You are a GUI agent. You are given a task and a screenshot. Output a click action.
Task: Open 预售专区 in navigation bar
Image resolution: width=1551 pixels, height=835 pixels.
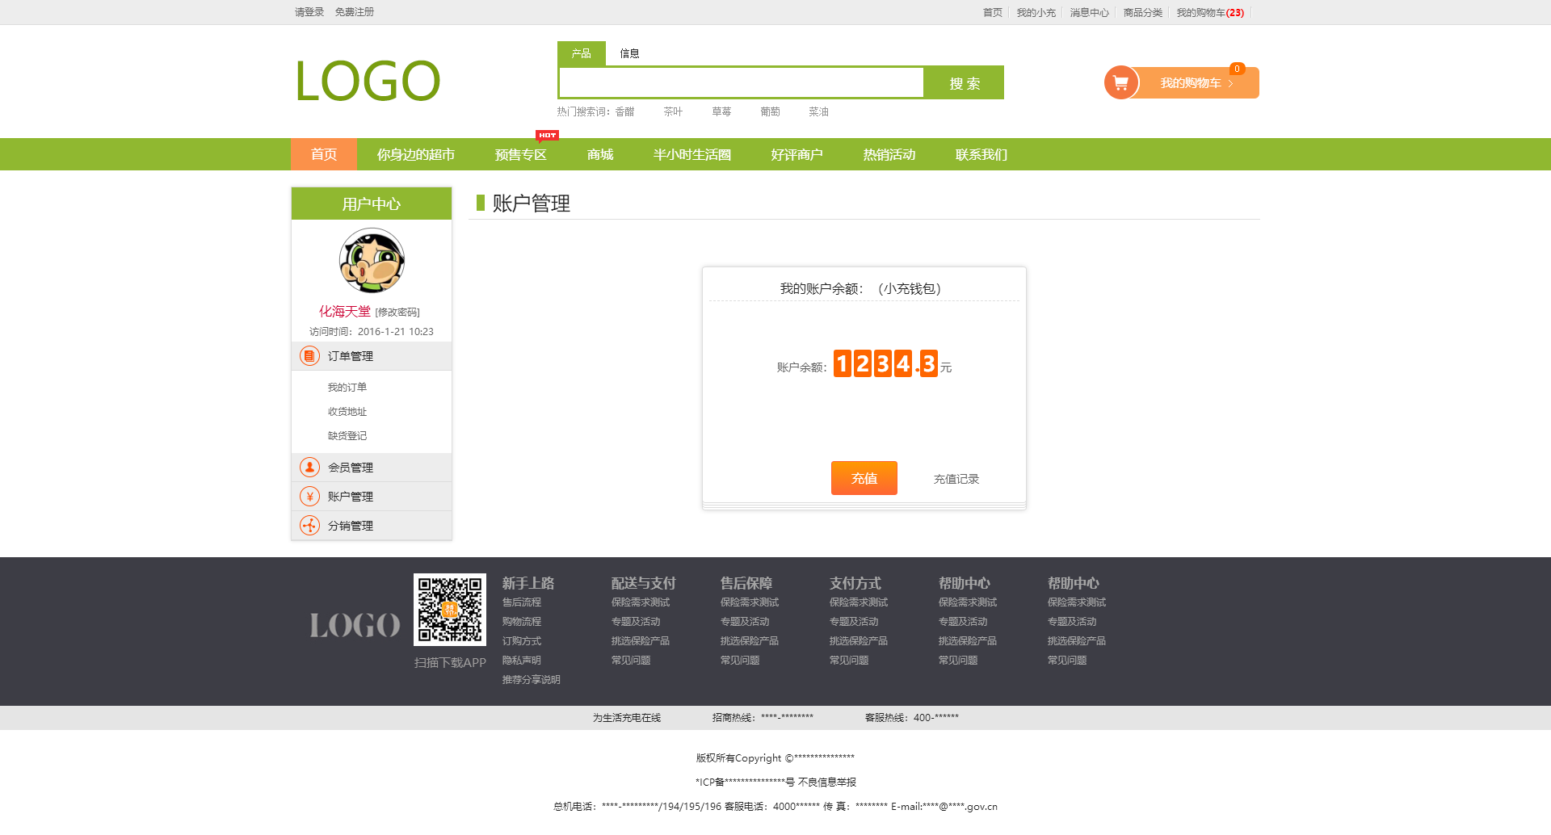coord(520,154)
